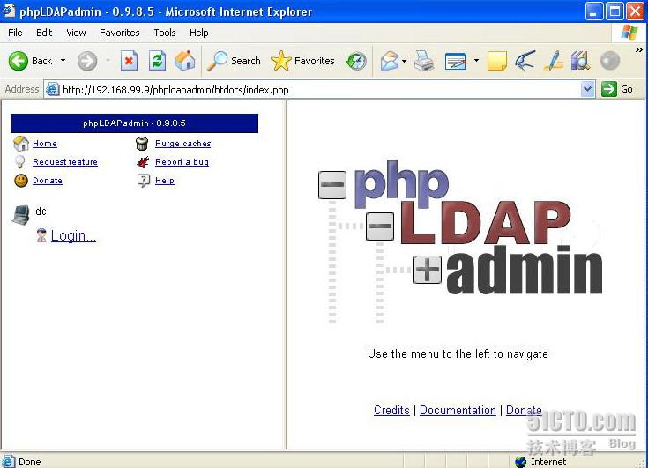Click the question mark Help icon
This screenshot has height=468, width=648.
[x=143, y=181]
